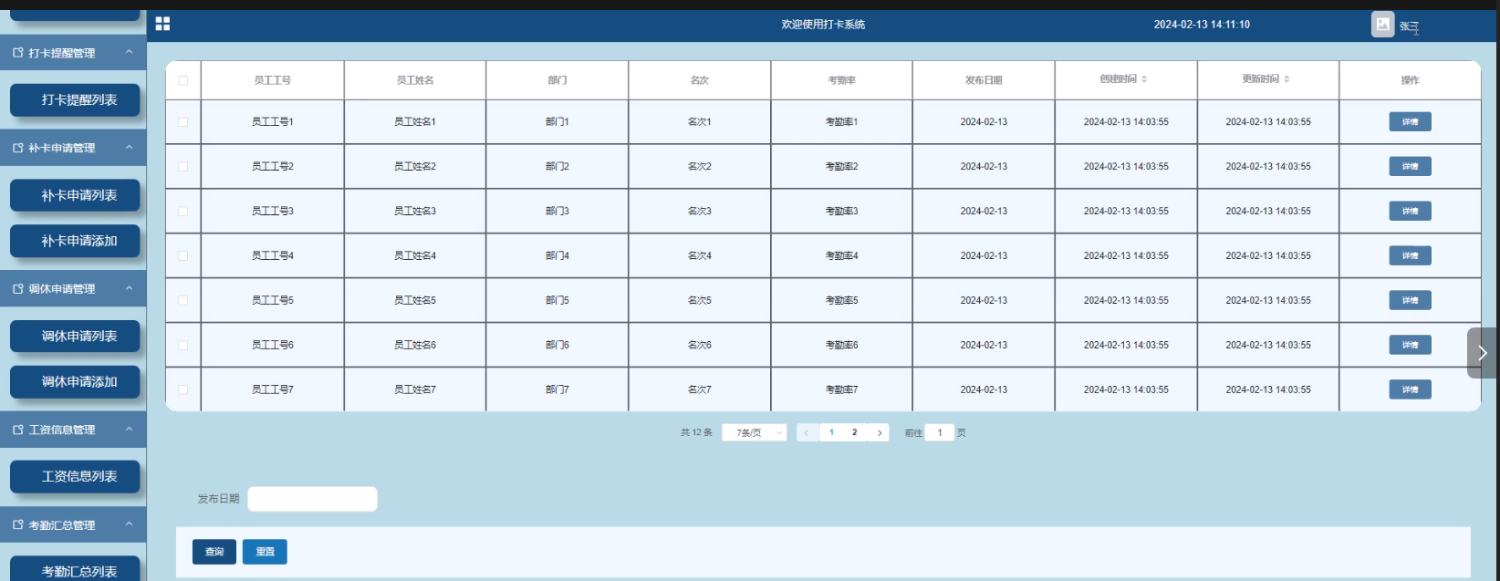Click the 2024-02-13 14:11:10 clock text
Viewport: 1500px width, 581px height.
(1202, 25)
